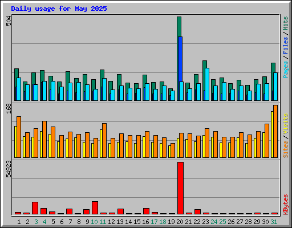The height and width of the screenshot is (228, 292).
Task: Click the Visits legend label
Action: point(286,124)
